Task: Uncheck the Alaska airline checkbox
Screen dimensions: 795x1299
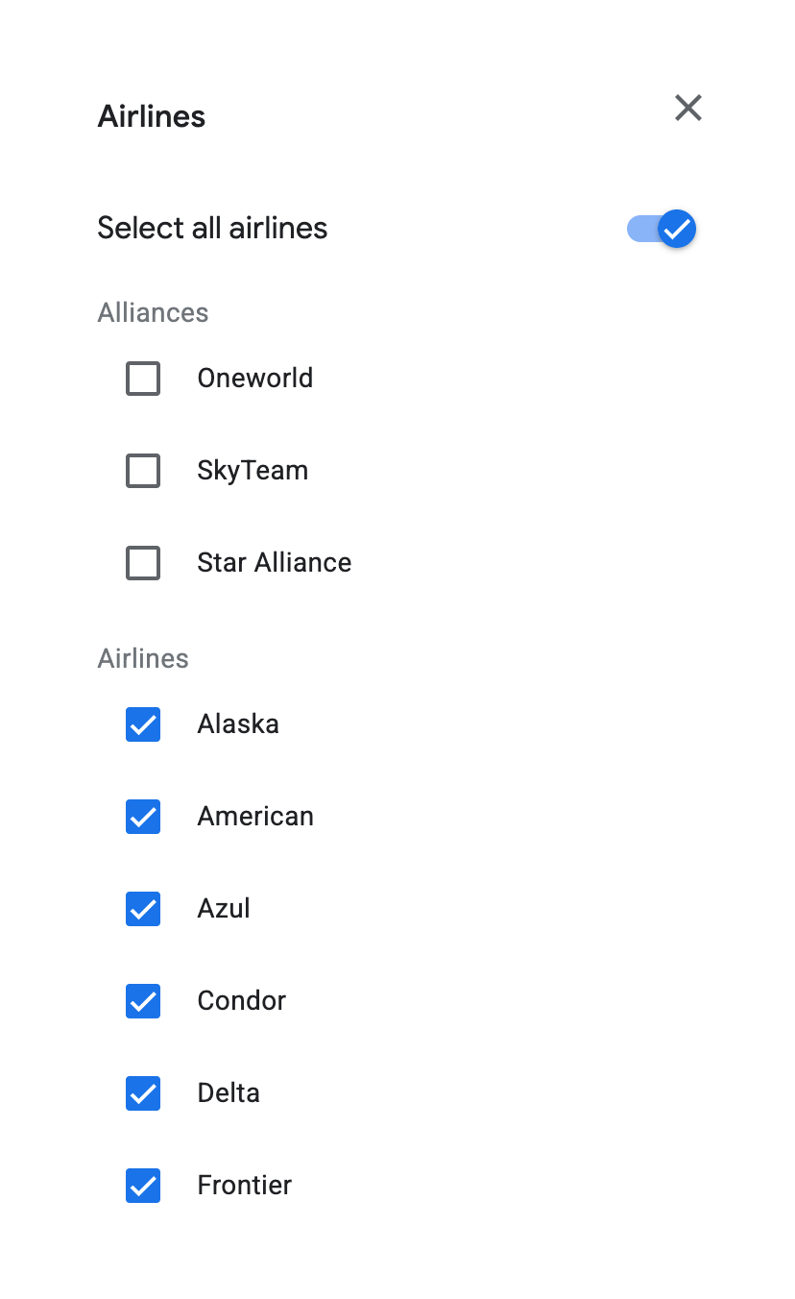Action: tap(143, 724)
